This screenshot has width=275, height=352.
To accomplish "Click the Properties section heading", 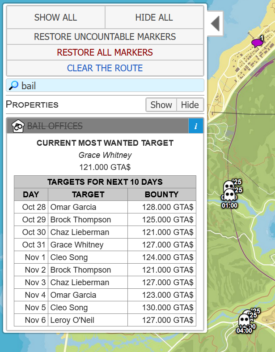I will [x=32, y=104].
